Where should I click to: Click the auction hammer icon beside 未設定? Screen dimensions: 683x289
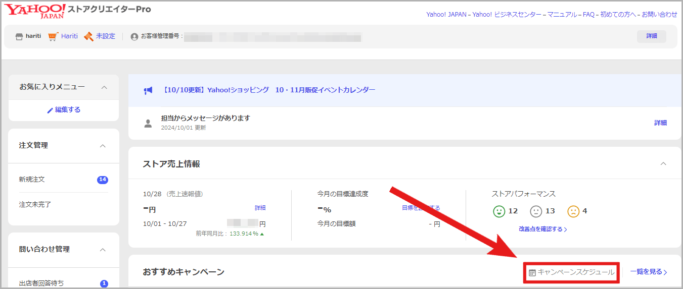coord(88,36)
